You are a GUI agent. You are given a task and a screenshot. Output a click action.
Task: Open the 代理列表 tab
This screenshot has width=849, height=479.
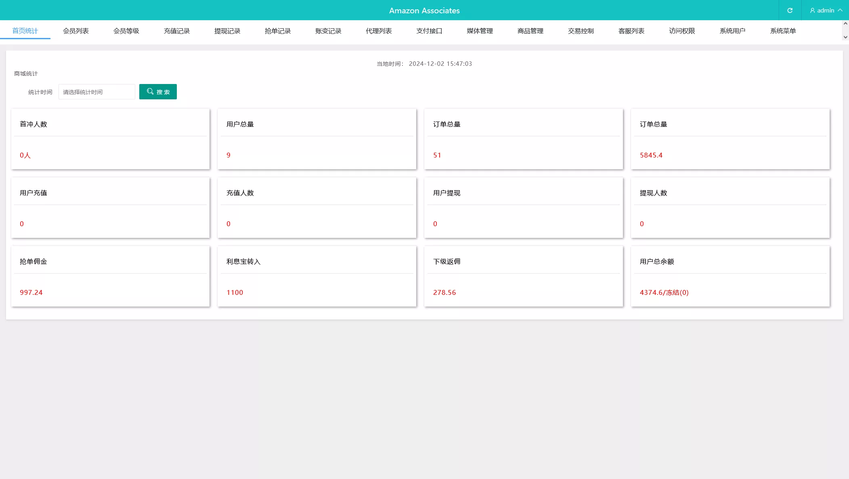(x=378, y=31)
